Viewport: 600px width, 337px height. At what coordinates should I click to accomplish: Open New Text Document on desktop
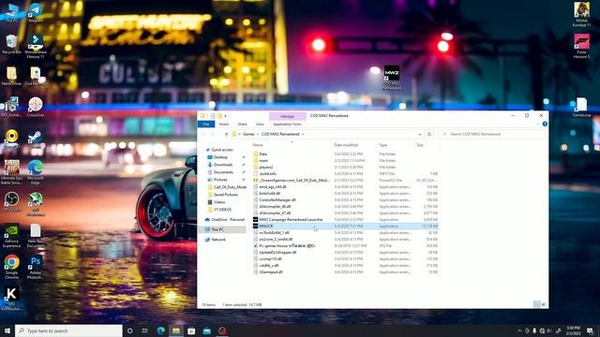click(36, 236)
